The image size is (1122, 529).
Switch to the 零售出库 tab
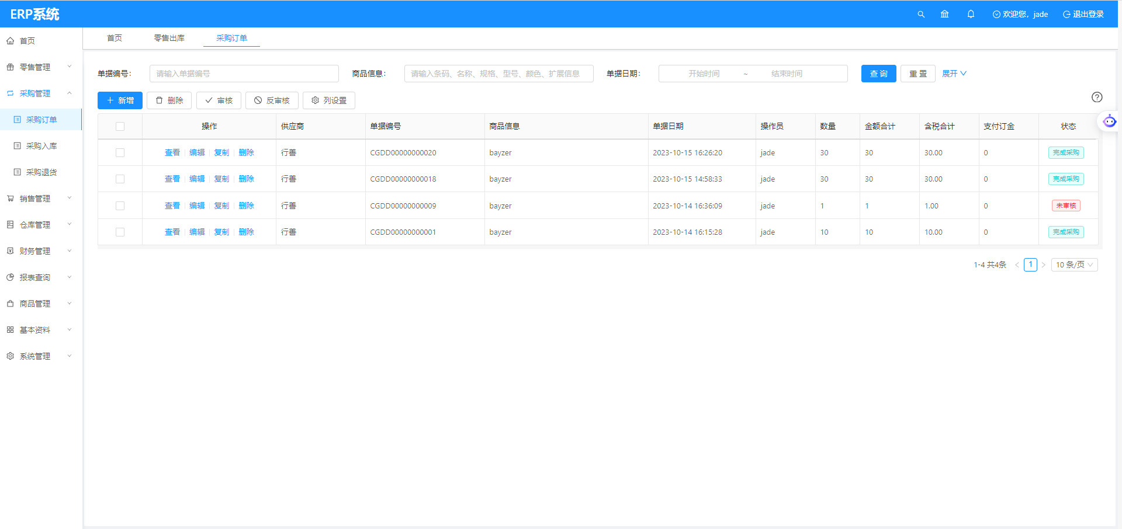click(169, 38)
